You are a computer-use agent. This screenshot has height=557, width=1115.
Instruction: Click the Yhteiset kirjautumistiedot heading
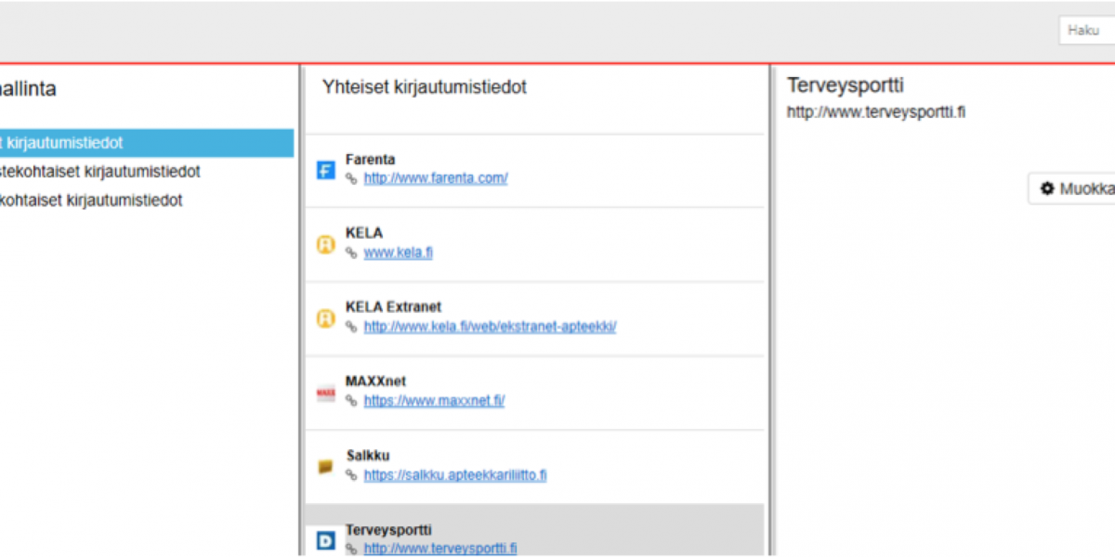pos(425,87)
